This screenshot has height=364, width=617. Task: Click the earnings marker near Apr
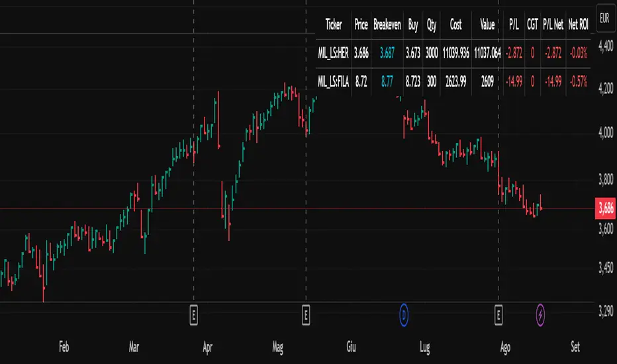point(193,315)
